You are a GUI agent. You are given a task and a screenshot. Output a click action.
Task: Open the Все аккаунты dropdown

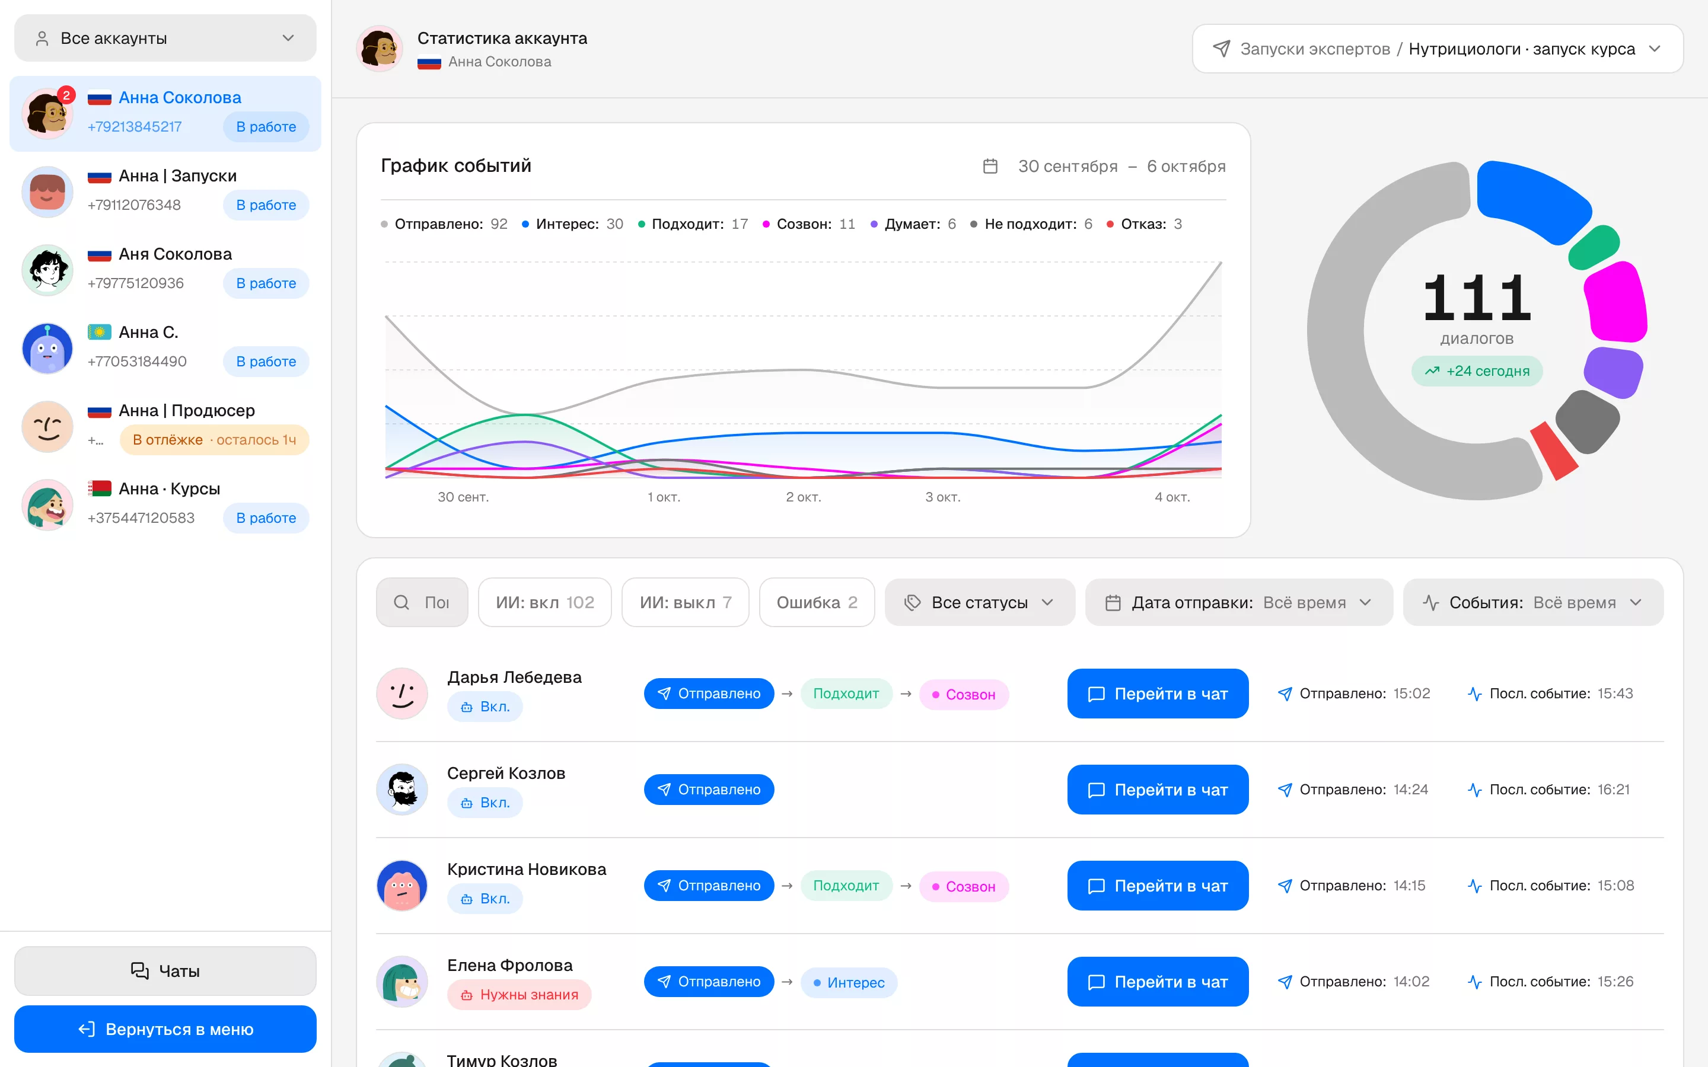click(x=165, y=38)
